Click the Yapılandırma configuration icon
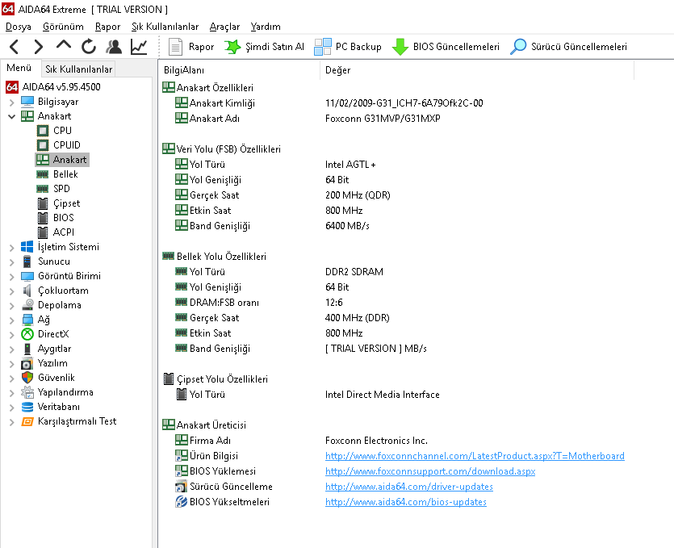The image size is (674, 548). coord(27,392)
